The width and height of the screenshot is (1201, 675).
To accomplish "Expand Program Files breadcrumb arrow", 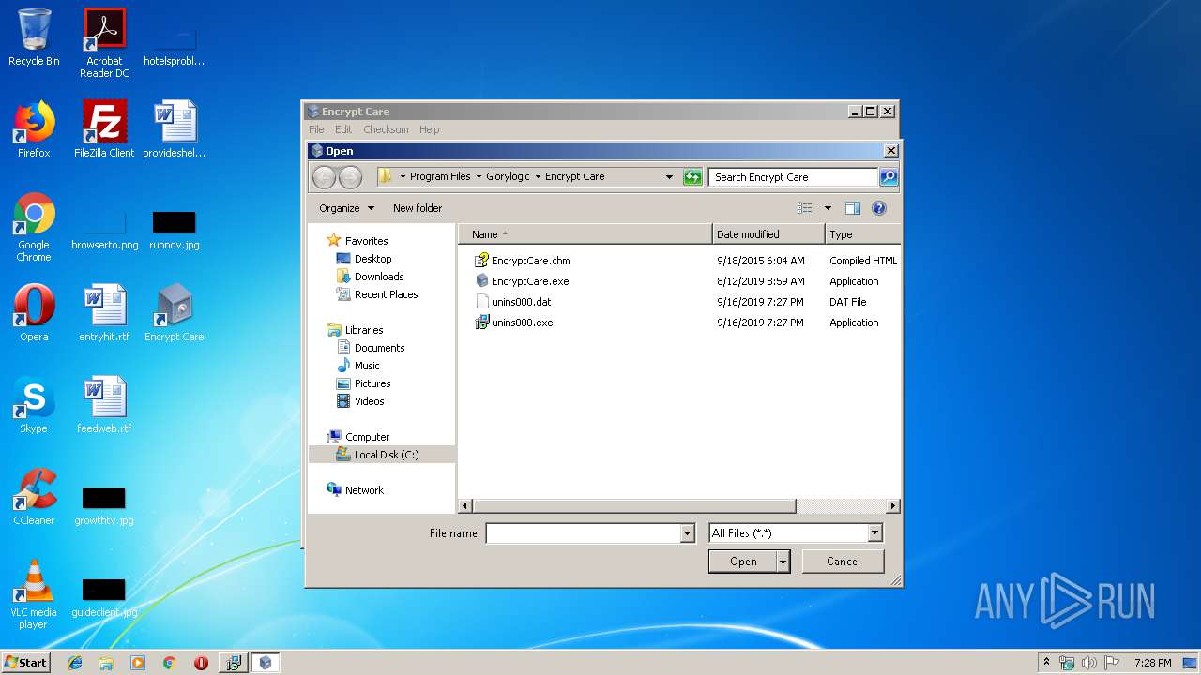I will pyautogui.click(x=479, y=176).
